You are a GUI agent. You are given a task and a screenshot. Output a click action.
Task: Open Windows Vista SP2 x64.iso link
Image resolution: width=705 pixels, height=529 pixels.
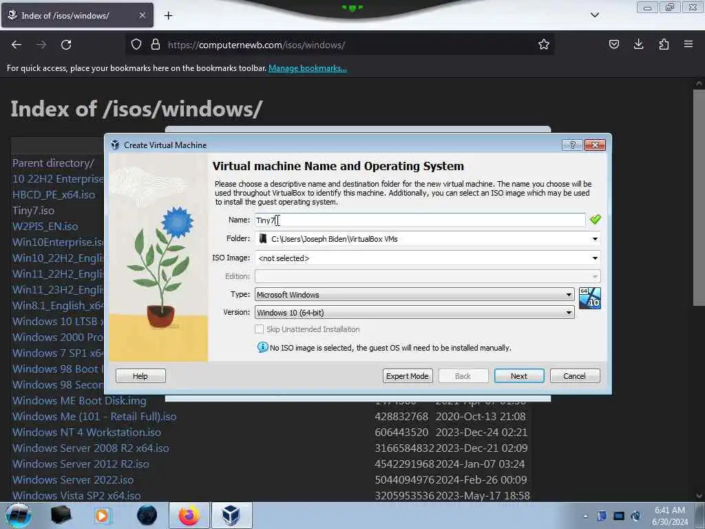click(76, 496)
